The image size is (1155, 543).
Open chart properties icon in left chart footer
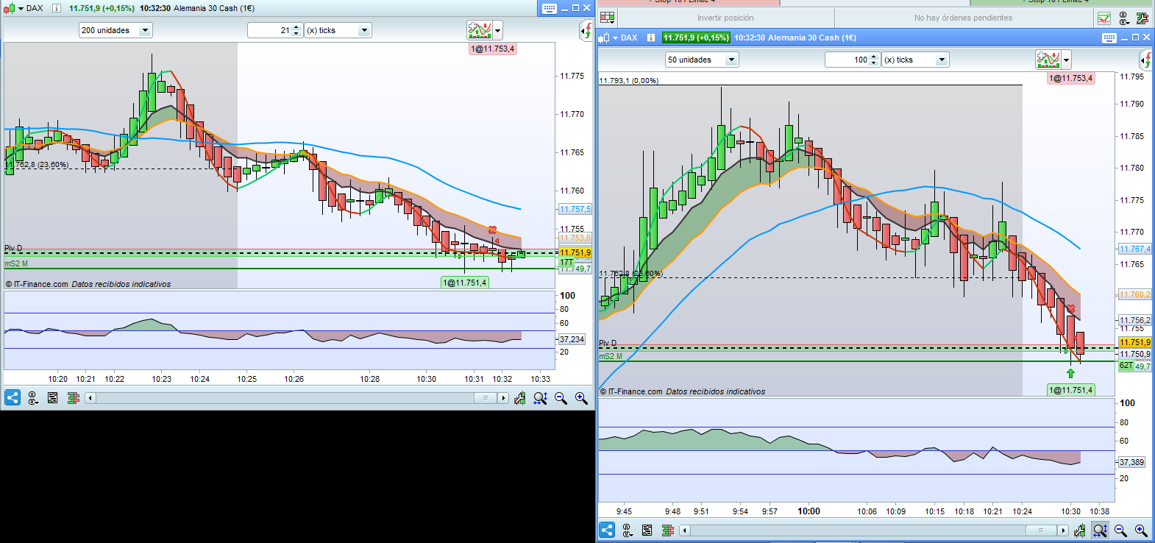(53, 398)
